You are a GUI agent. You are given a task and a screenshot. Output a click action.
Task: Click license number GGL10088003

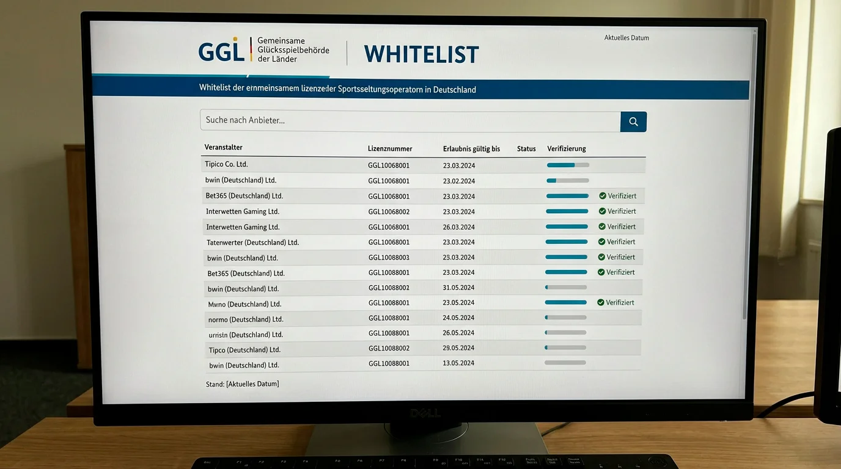[389, 258]
